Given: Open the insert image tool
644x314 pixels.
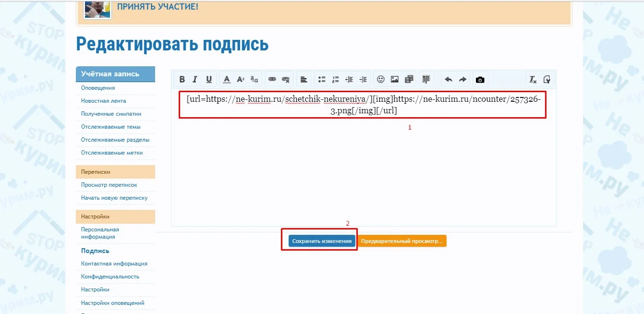Looking at the screenshot, I should pyautogui.click(x=394, y=79).
